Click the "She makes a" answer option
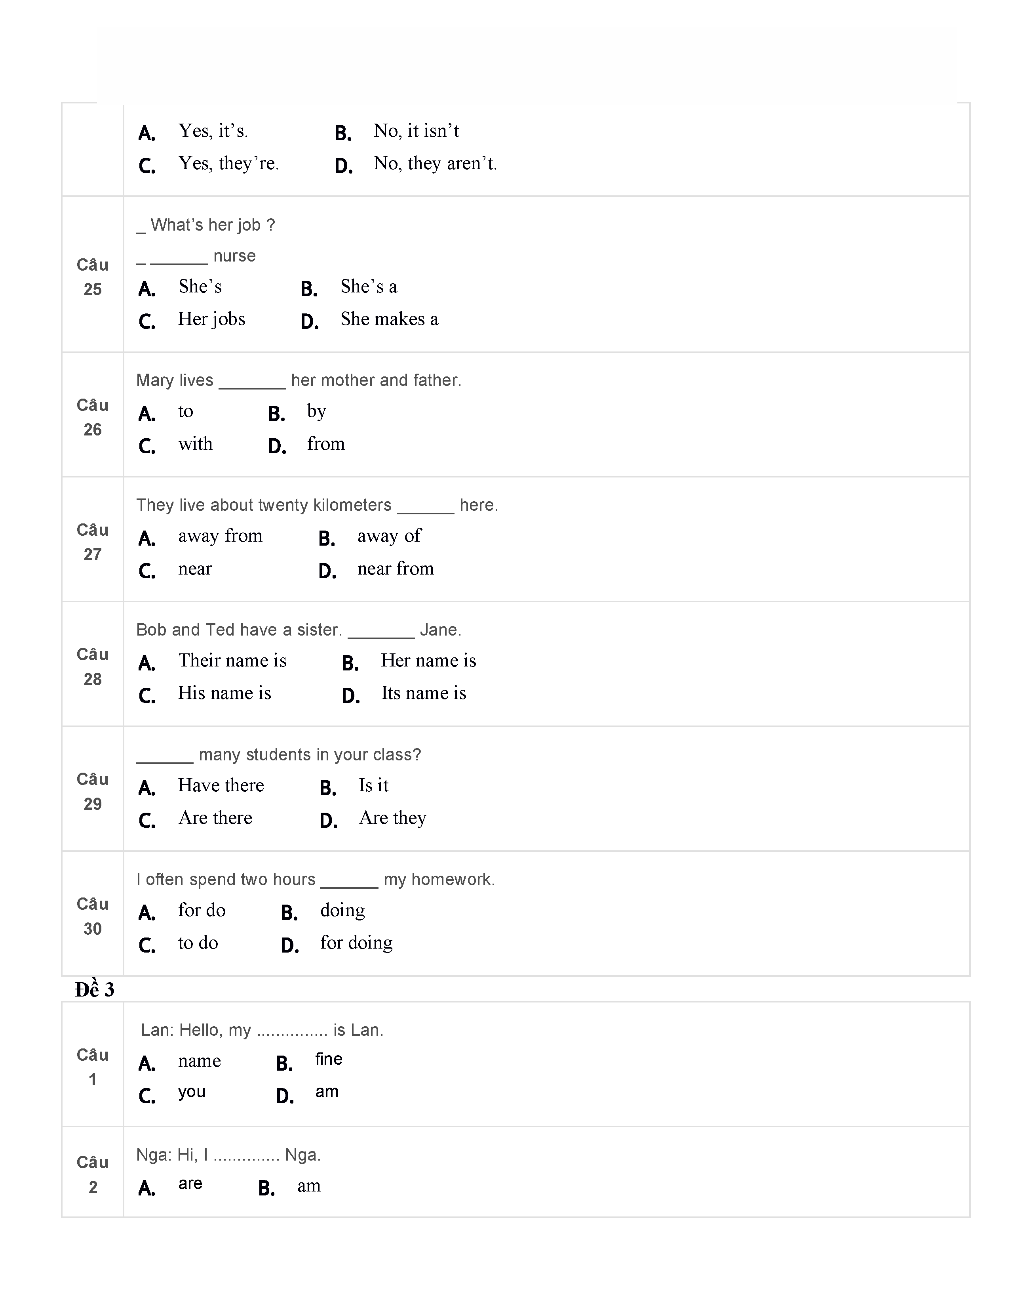1010x1306 pixels. [x=389, y=319]
